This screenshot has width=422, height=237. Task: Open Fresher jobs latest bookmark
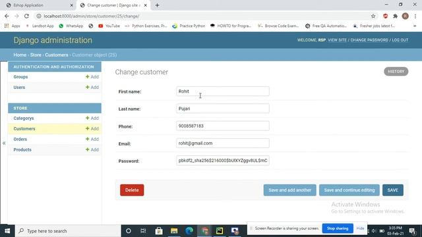point(374,26)
